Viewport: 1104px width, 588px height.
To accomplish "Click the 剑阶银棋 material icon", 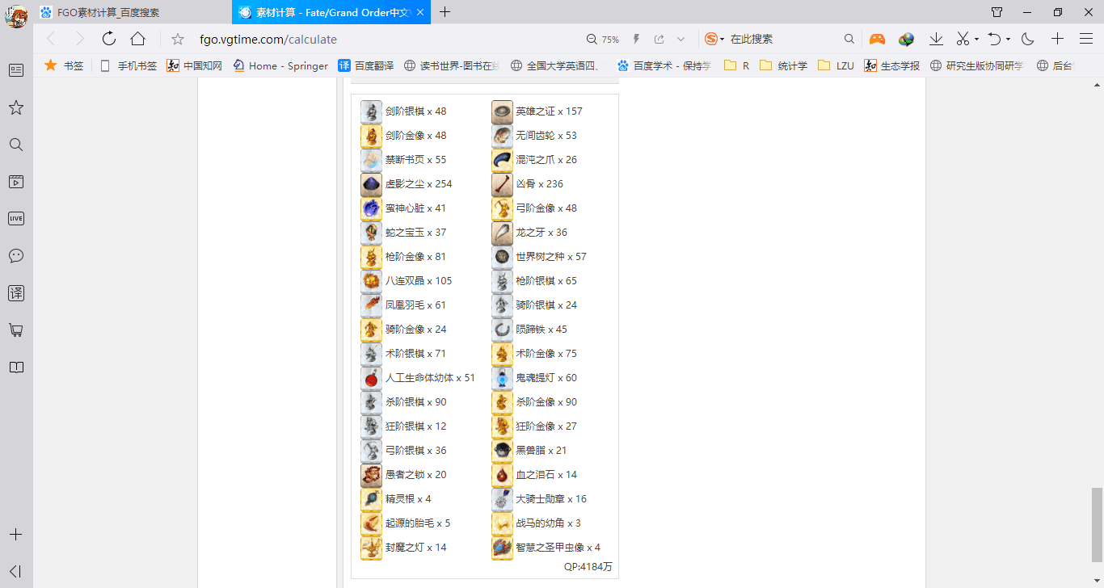I will click(x=371, y=111).
